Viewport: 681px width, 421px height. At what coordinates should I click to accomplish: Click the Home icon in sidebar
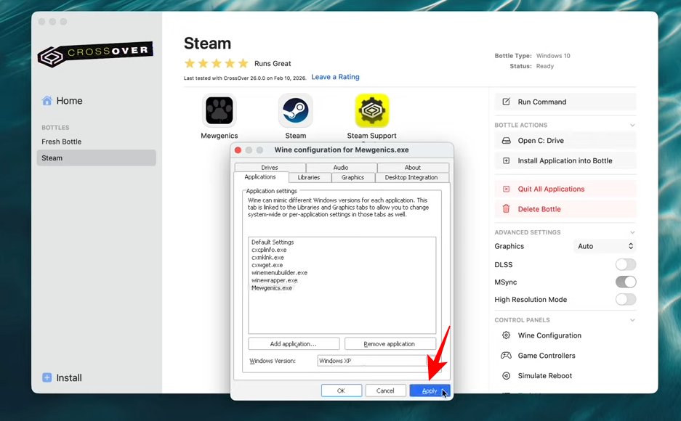tap(47, 101)
